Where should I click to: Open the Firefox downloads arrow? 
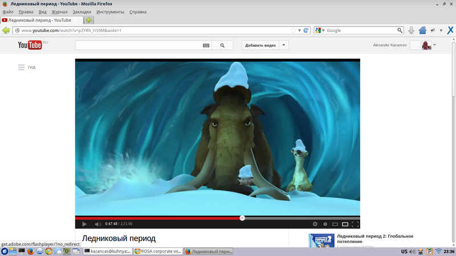(x=411, y=30)
